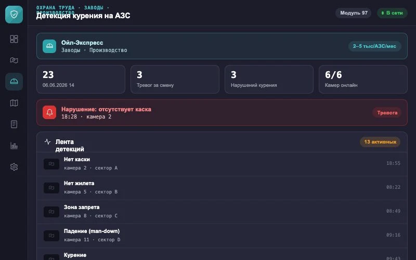Select the Падение (man-down) detection title
Viewport: 416px width, 260px height.
click(x=92, y=231)
